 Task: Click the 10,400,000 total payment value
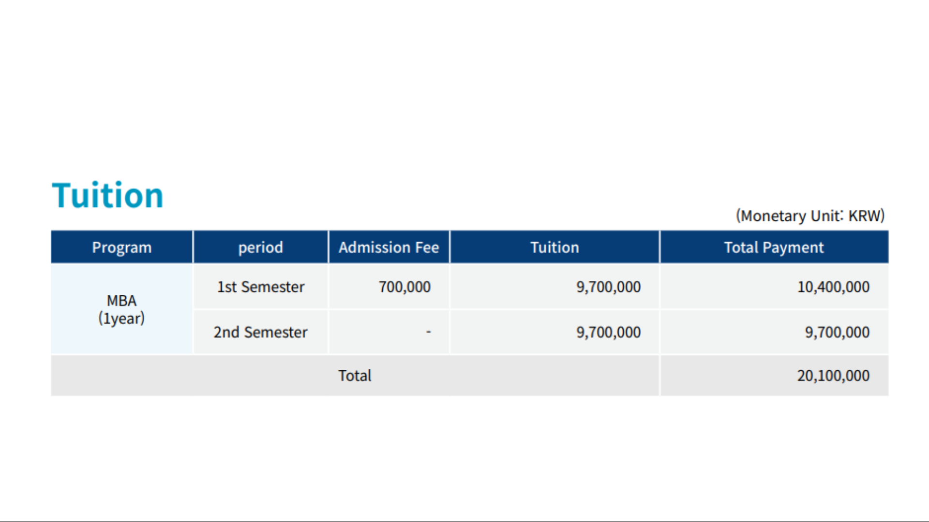tap(833, 287)
